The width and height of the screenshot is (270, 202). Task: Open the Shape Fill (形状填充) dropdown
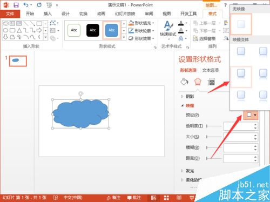(142, 23)
